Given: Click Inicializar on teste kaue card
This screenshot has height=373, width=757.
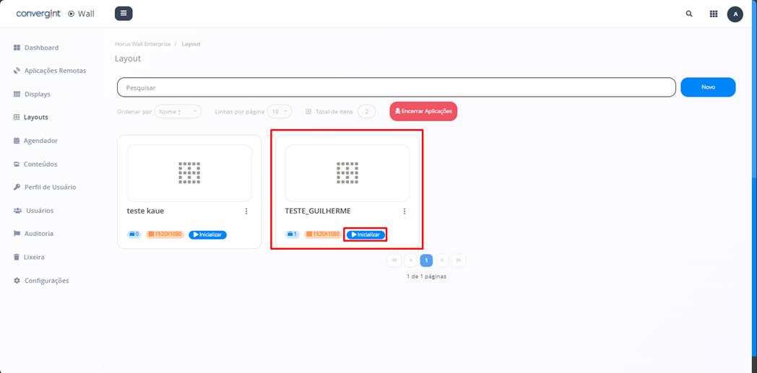Looking at the screenshot, I should pos(207,234).
